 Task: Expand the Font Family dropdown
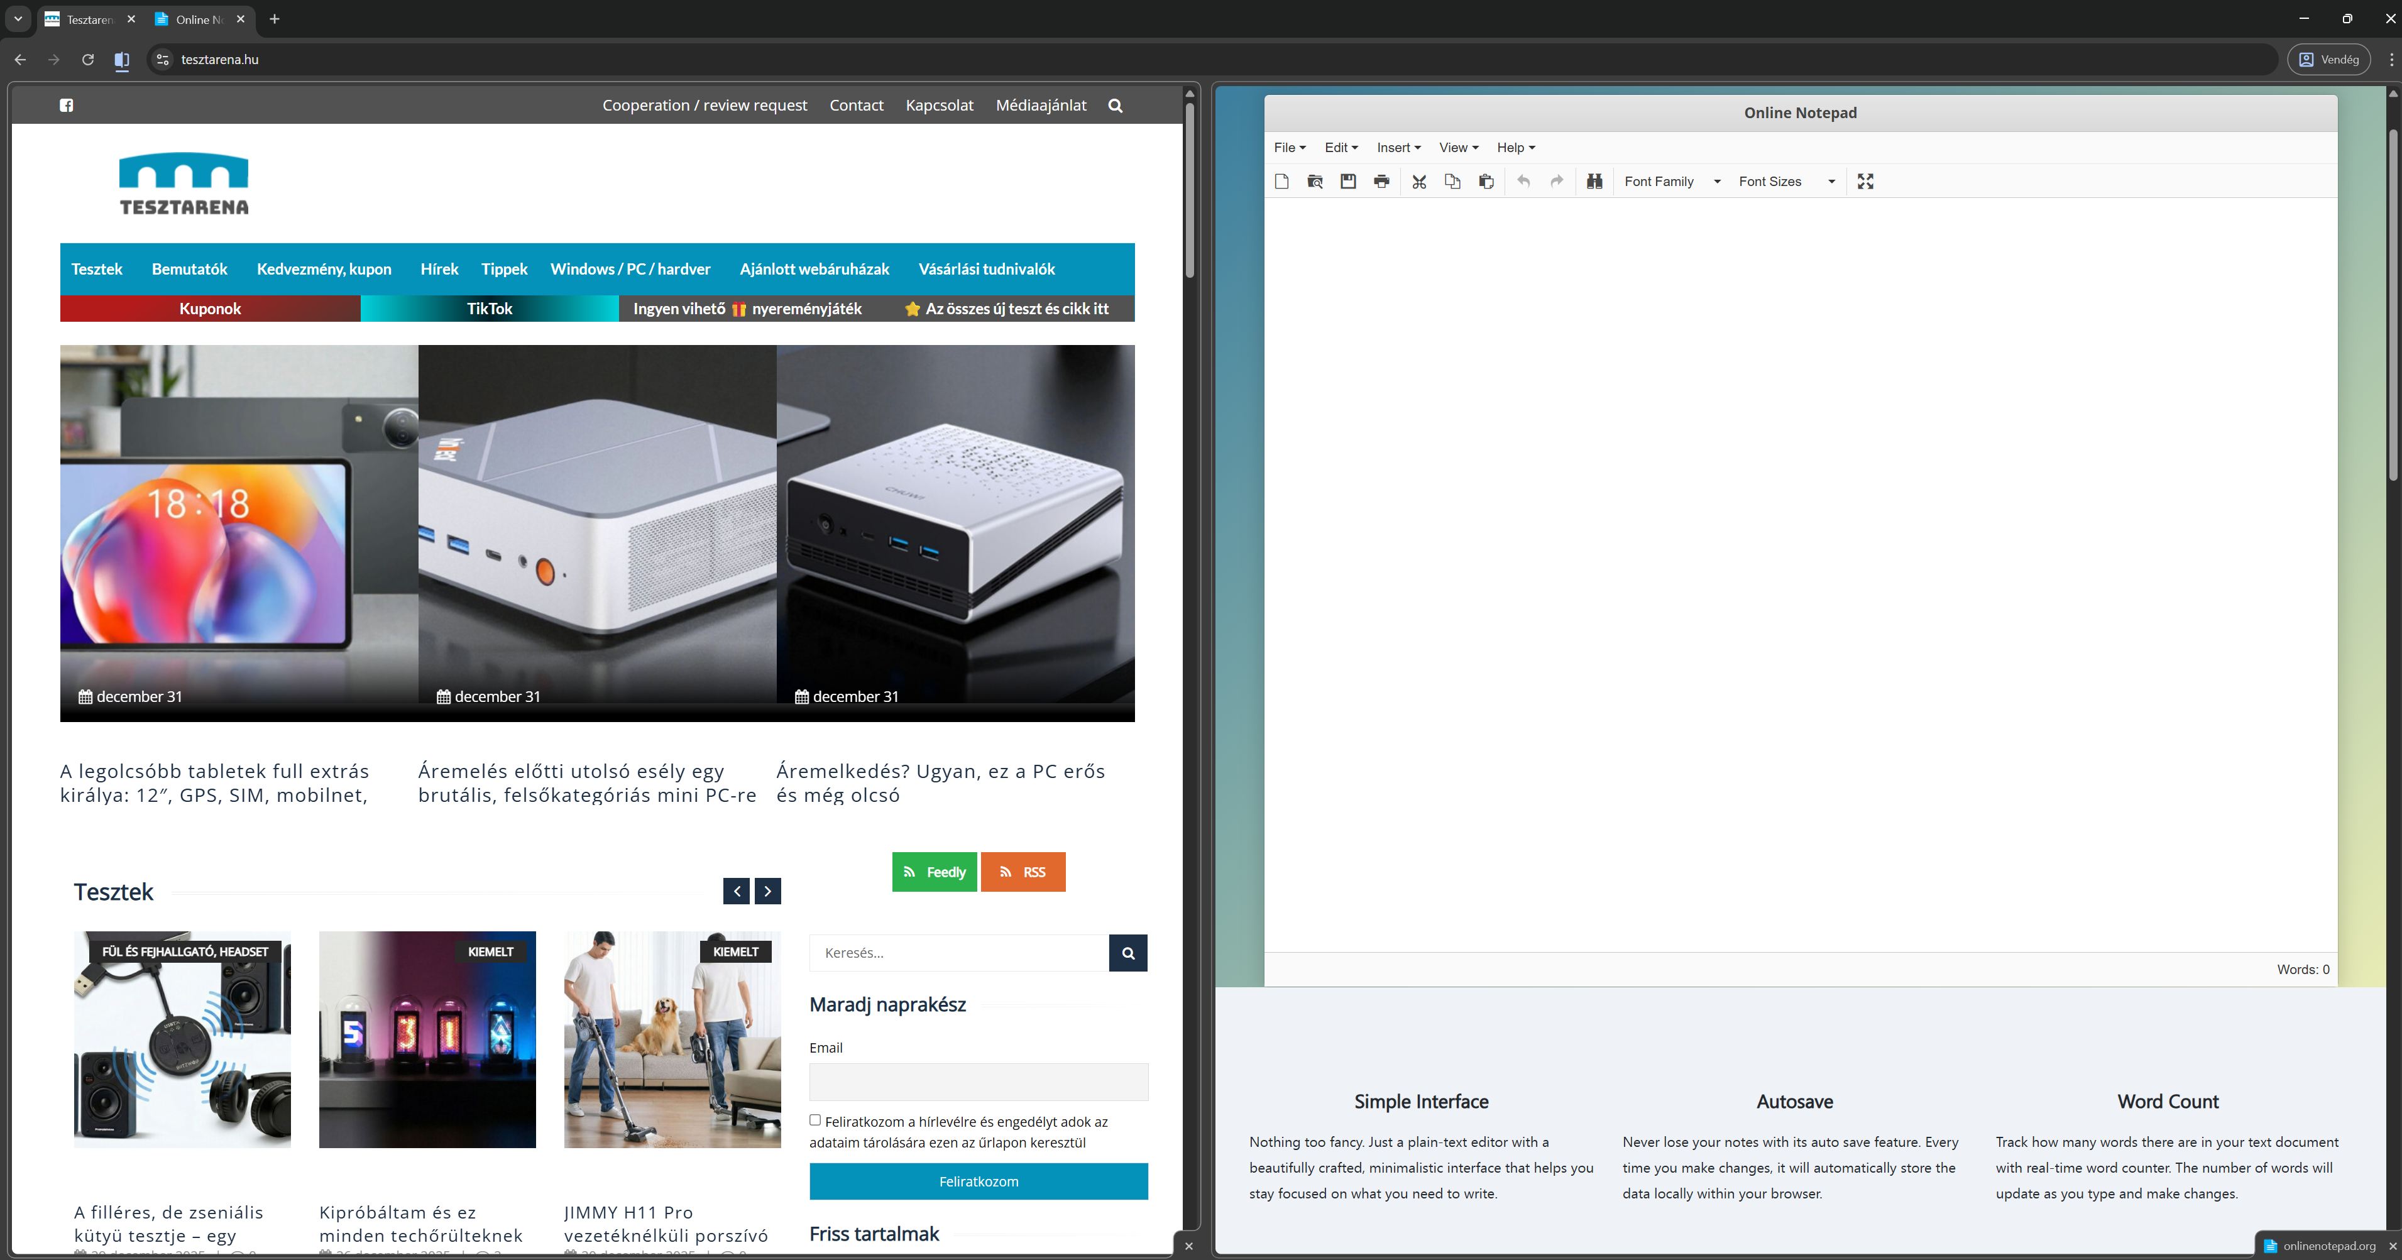point(1672,182)
